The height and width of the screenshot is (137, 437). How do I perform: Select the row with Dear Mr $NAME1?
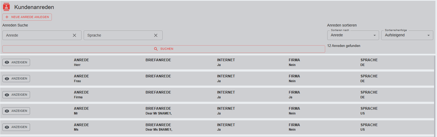(x=186, y=111)
